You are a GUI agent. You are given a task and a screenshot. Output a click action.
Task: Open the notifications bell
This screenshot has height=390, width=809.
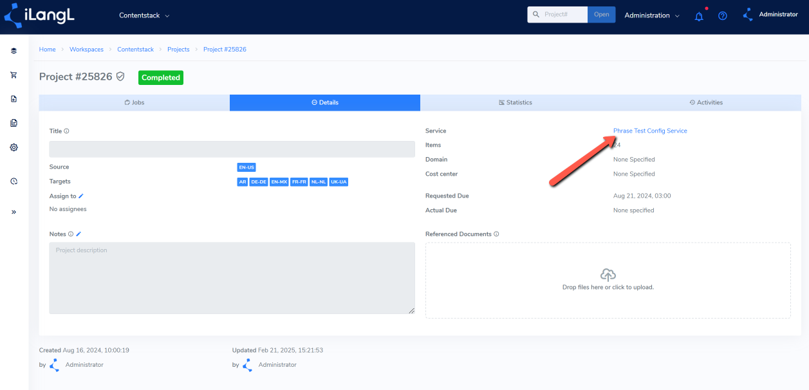click(x=700, y=15)
